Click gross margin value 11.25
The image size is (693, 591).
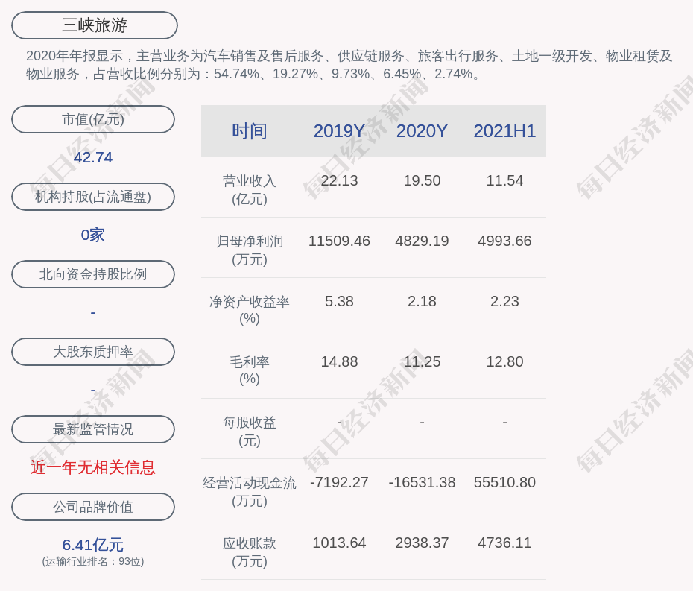click(422, 361)
